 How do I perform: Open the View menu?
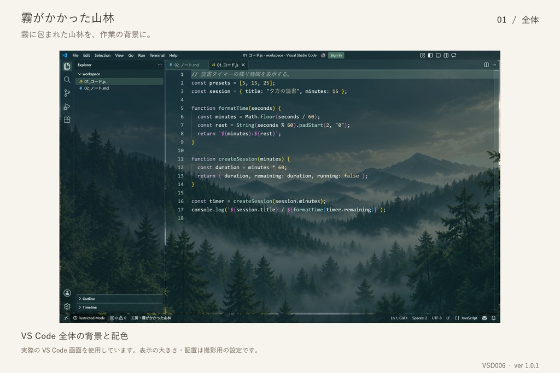point(119,55)
